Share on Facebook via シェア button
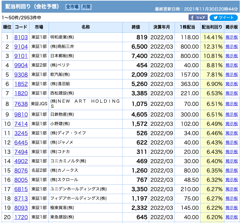Viewport: 242px width, 223px height. pyautogui.click(x=198, y=18)
